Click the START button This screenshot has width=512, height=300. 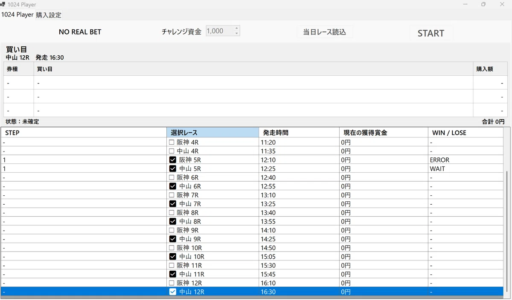tap(431, 33)
